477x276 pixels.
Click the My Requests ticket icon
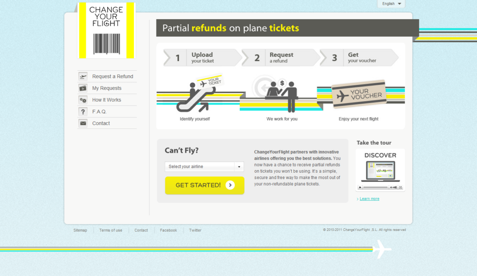tap(83, 88)
